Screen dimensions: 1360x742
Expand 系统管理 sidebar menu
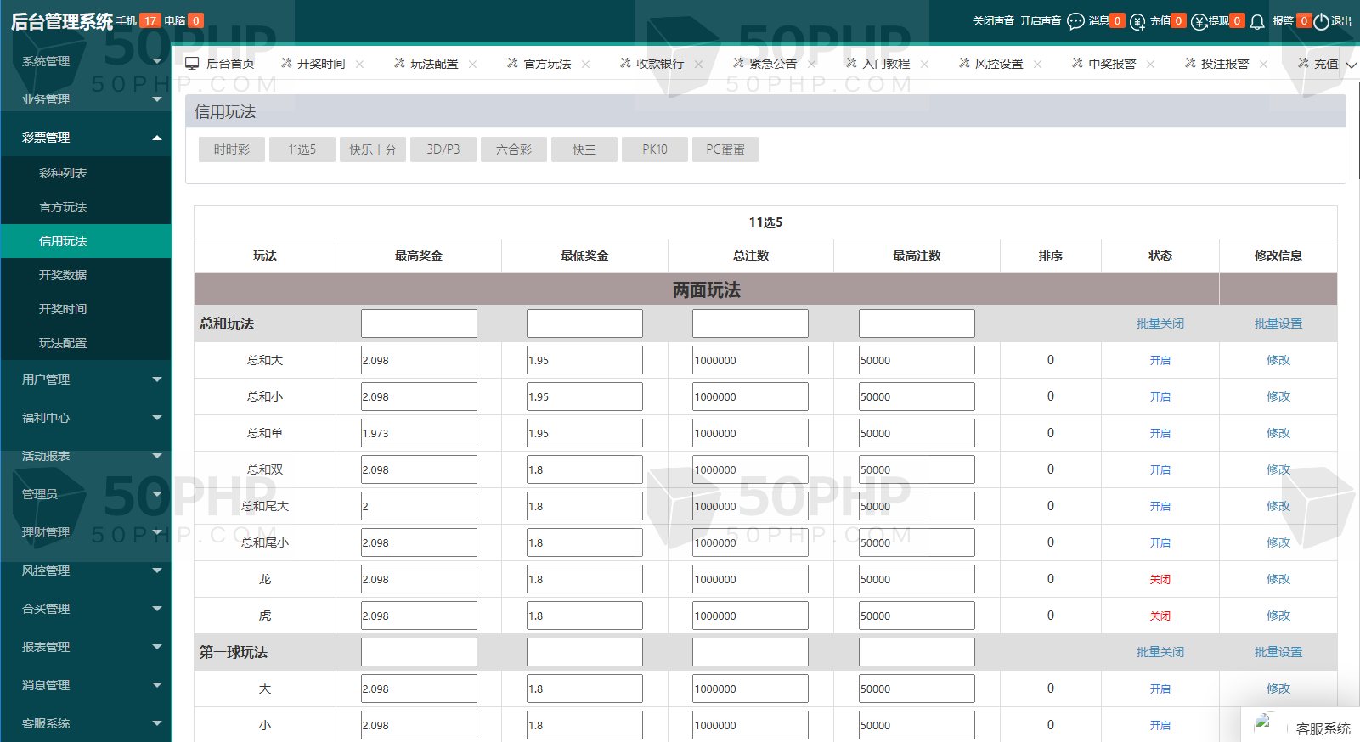click(85, 61)
